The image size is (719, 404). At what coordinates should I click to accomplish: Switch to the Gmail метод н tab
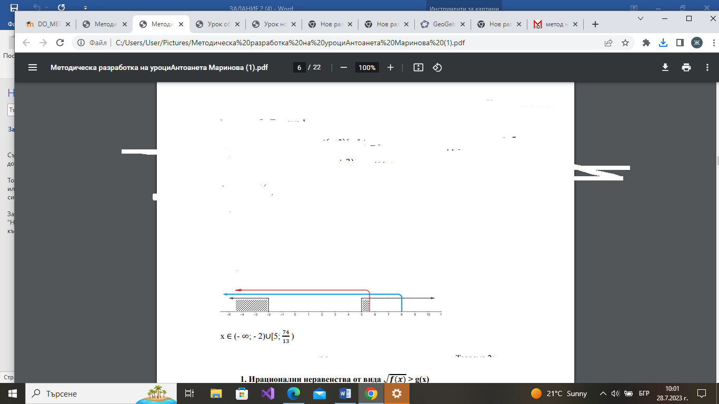pyautogui.click(x=556, y=24)
